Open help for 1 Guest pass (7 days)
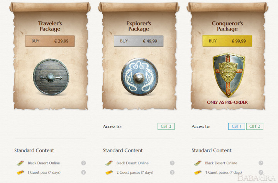This screenshot has width=278, height=183. (83, 172)
